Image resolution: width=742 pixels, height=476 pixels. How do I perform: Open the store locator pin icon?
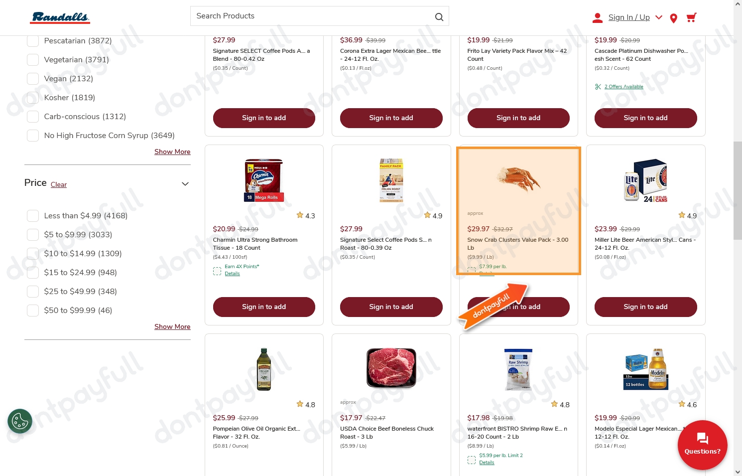[673, 18]
